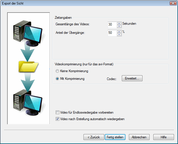Click the yellow folder icon in wizard graphic

point(28,66)
